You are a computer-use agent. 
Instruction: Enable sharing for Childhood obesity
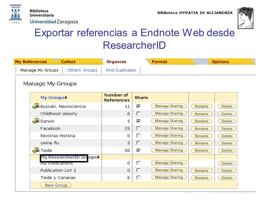coord(138,114)
